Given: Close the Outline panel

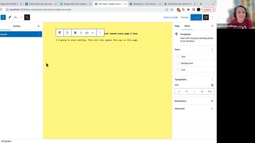Looking at the screenshot, I should click(x=39, y=26).
